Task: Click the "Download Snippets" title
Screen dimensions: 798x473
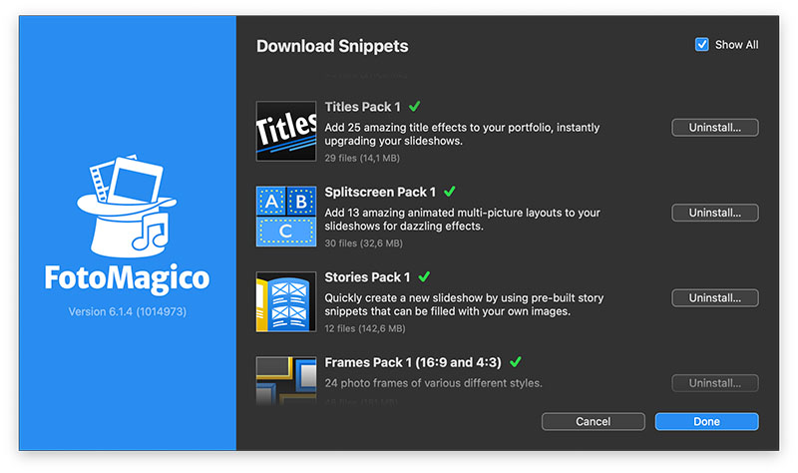Action: [x=332, y=46]
